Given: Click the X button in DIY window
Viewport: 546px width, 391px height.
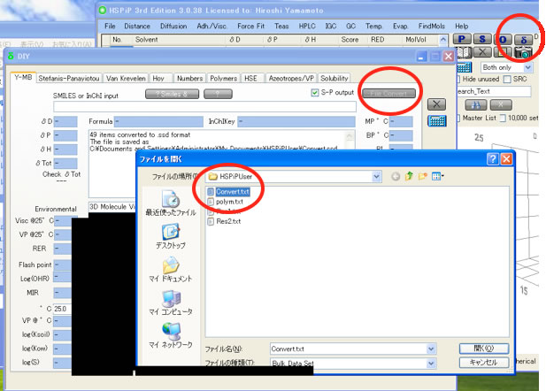Looking at the screenshot, I should 436,104.
